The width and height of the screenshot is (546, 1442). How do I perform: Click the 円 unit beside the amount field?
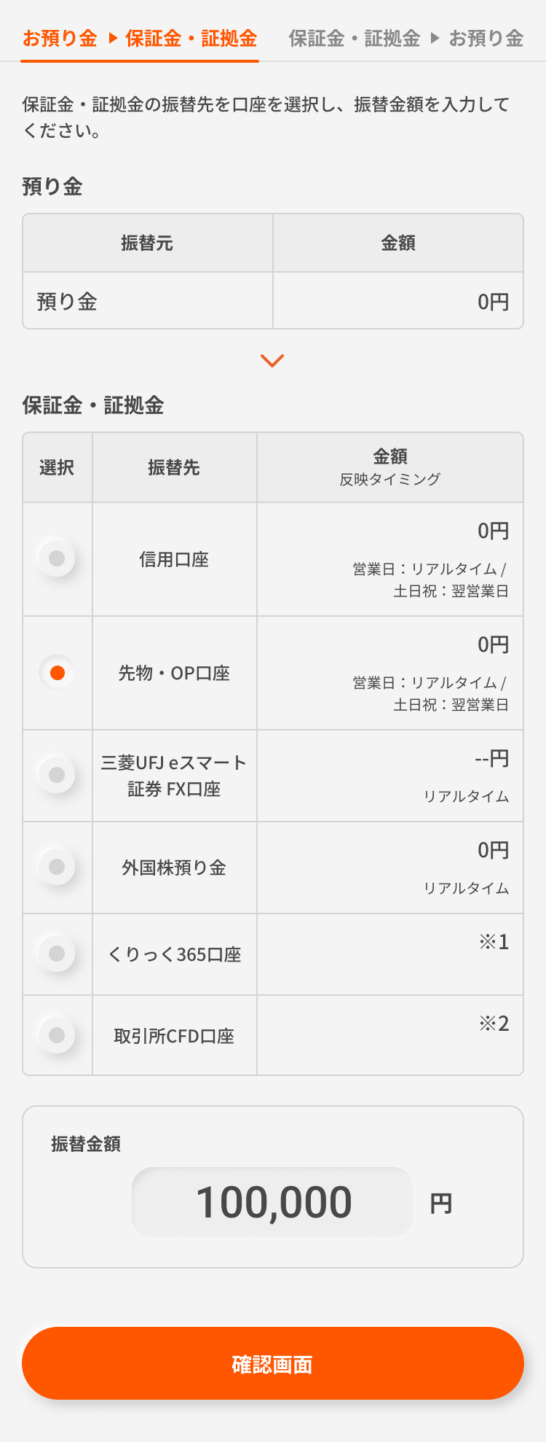[x=441, y=1204]
